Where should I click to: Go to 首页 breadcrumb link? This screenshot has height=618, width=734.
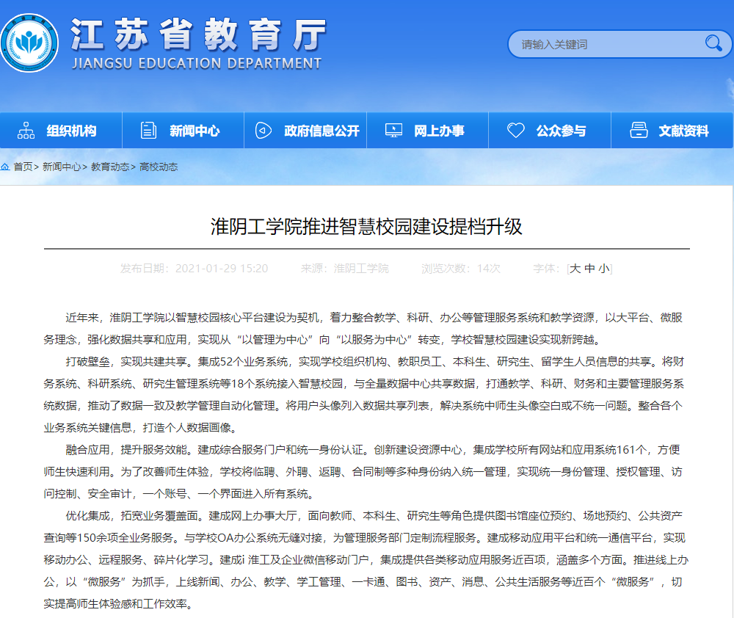pos(23,167)
